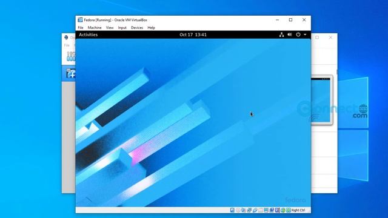Open the Devices menu
Viewport: 388px width, 218px height.
click(x=137, y=28)
